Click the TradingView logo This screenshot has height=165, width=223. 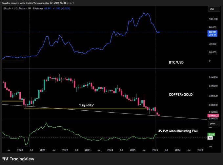(x=18, y=159)
